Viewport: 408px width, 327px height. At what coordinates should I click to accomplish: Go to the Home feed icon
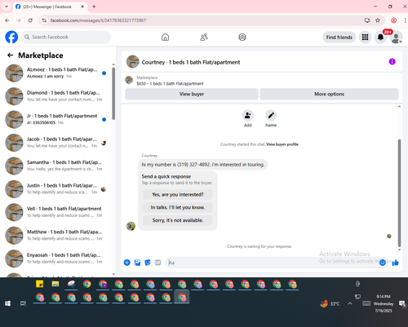pos(165,38)
